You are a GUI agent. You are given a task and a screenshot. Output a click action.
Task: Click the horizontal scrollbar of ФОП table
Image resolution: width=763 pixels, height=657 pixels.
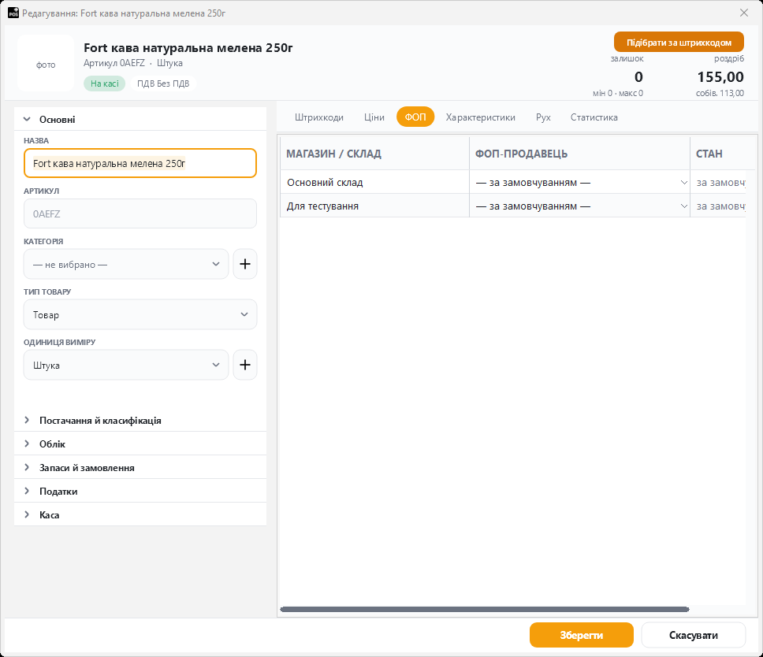coord(485,610)
